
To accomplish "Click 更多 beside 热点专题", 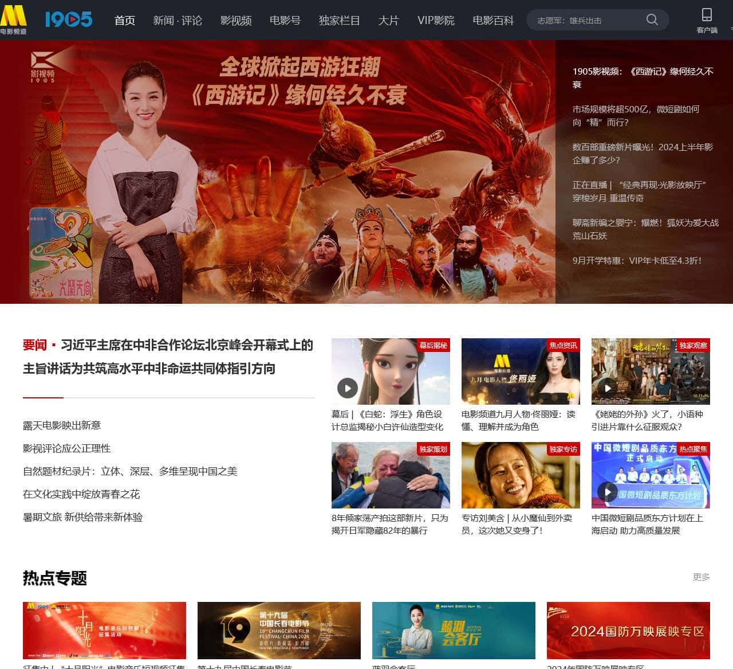I will 702,577.
